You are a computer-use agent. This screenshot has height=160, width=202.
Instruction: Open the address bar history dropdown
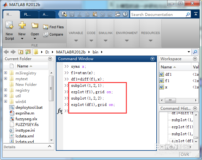click(189, 52)
